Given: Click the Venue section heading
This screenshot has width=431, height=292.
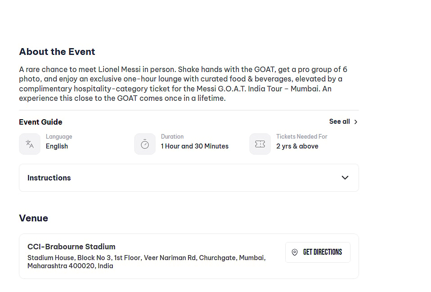Looking at the screenshot, I should point(33,218).
